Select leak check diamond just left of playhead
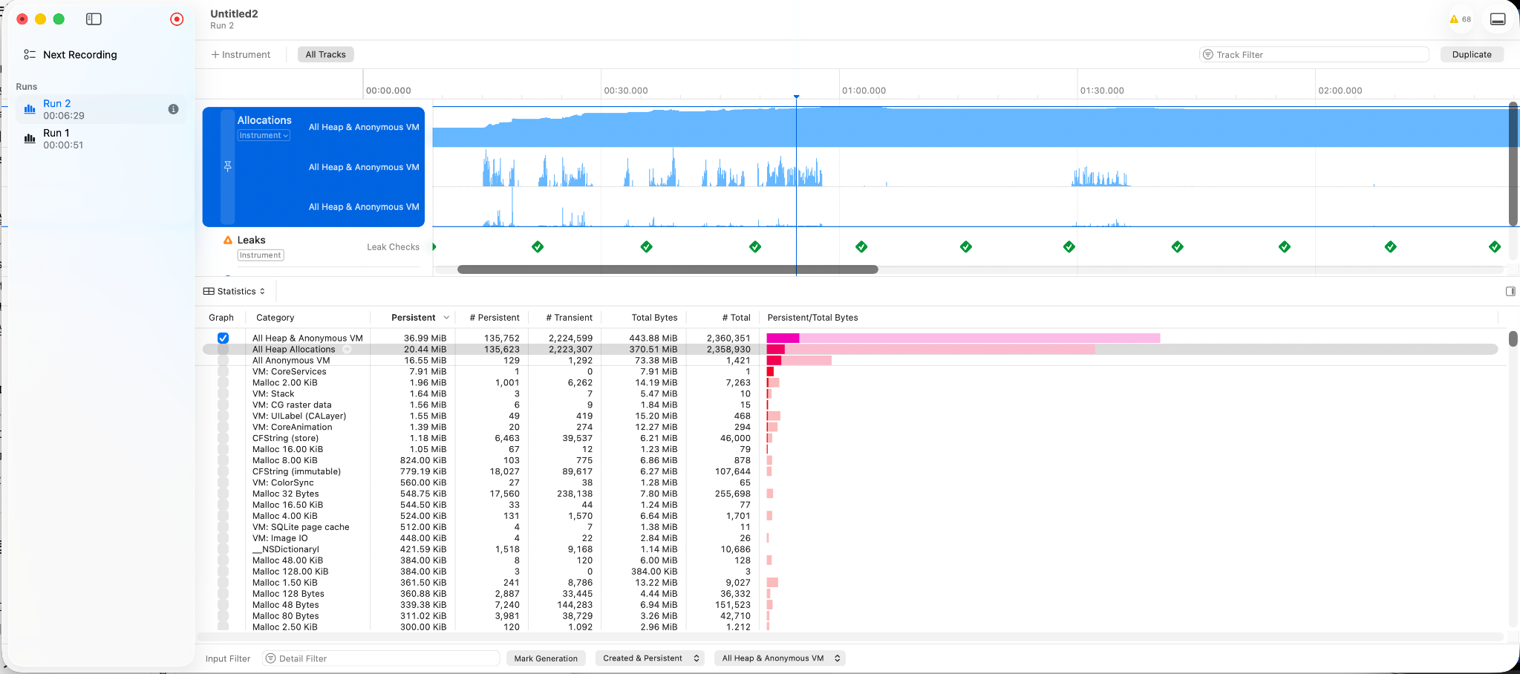 pyautogui.click(x=755, y=247)
